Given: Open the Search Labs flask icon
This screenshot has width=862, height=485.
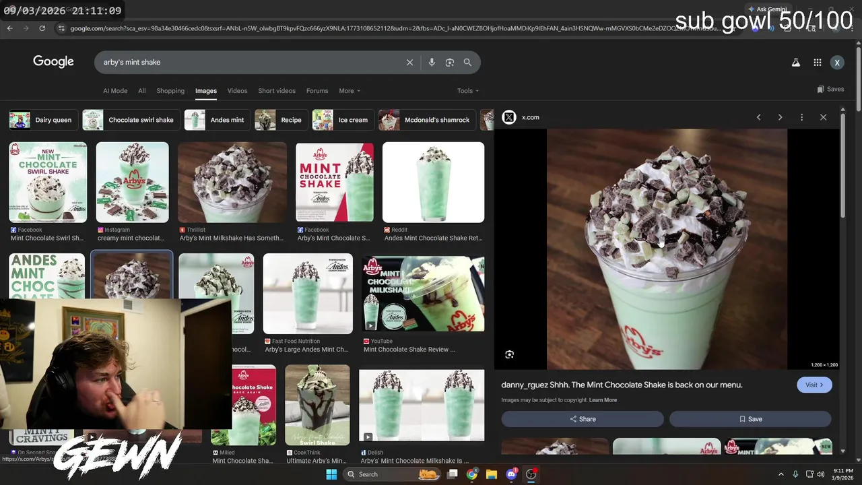Looking at the screenshot, I should pyautogui.click(x=795, y=63).
